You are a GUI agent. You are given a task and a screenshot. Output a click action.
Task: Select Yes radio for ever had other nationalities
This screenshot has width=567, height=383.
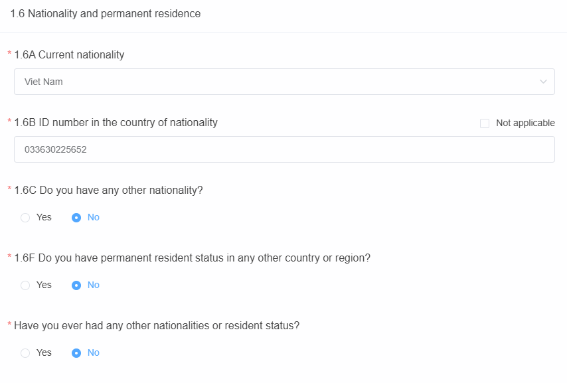click(25, 353)
